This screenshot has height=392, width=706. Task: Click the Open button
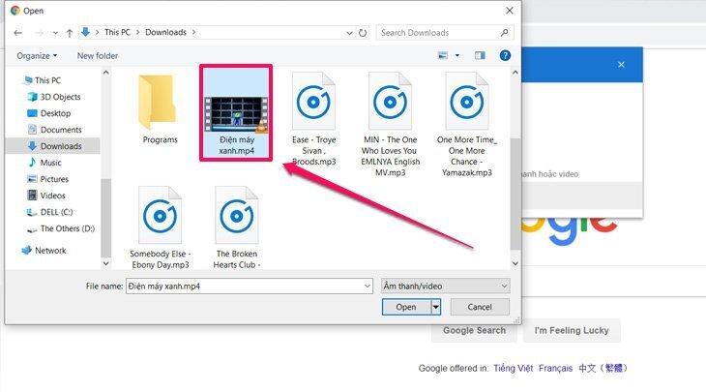coord(406,307)
